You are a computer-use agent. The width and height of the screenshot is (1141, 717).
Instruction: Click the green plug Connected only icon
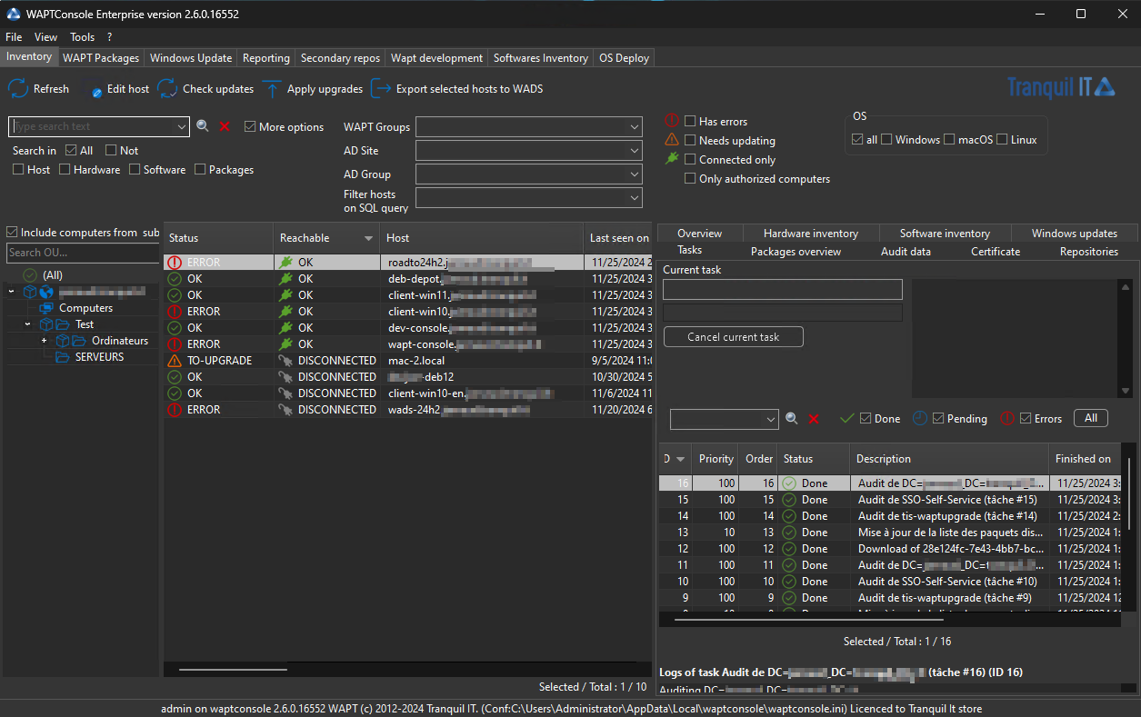coord(672,159)
